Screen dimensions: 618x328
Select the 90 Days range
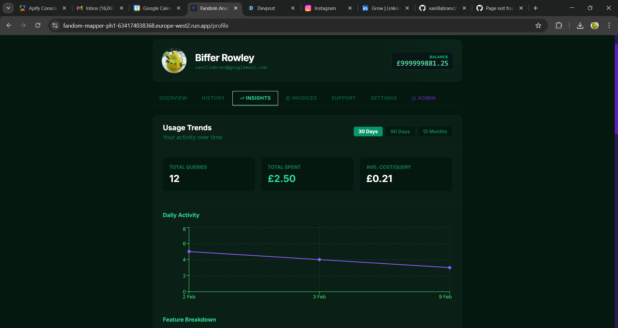(400, 132)
